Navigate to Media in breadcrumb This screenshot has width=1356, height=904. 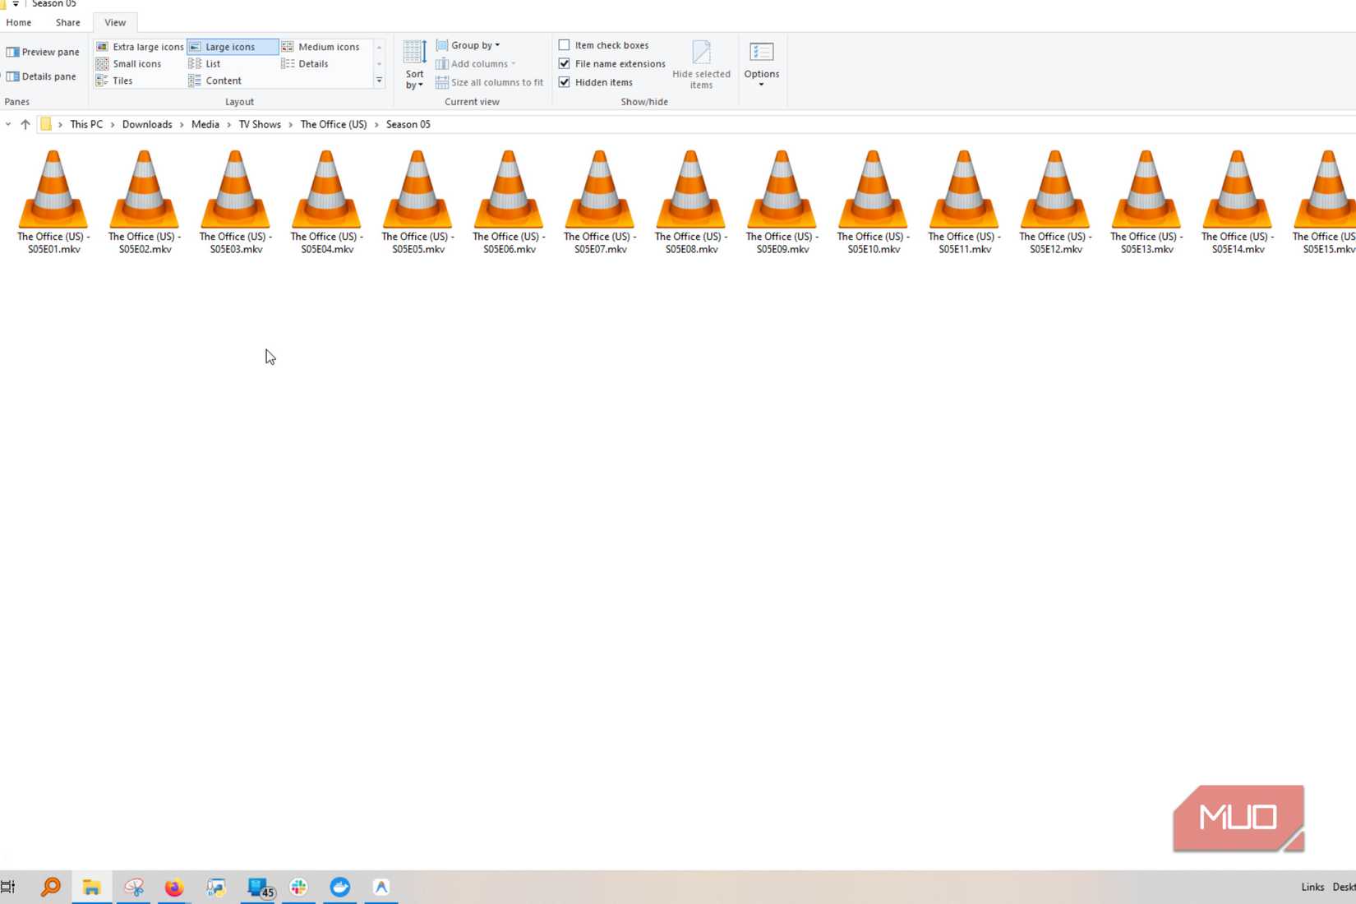[205, 124]
